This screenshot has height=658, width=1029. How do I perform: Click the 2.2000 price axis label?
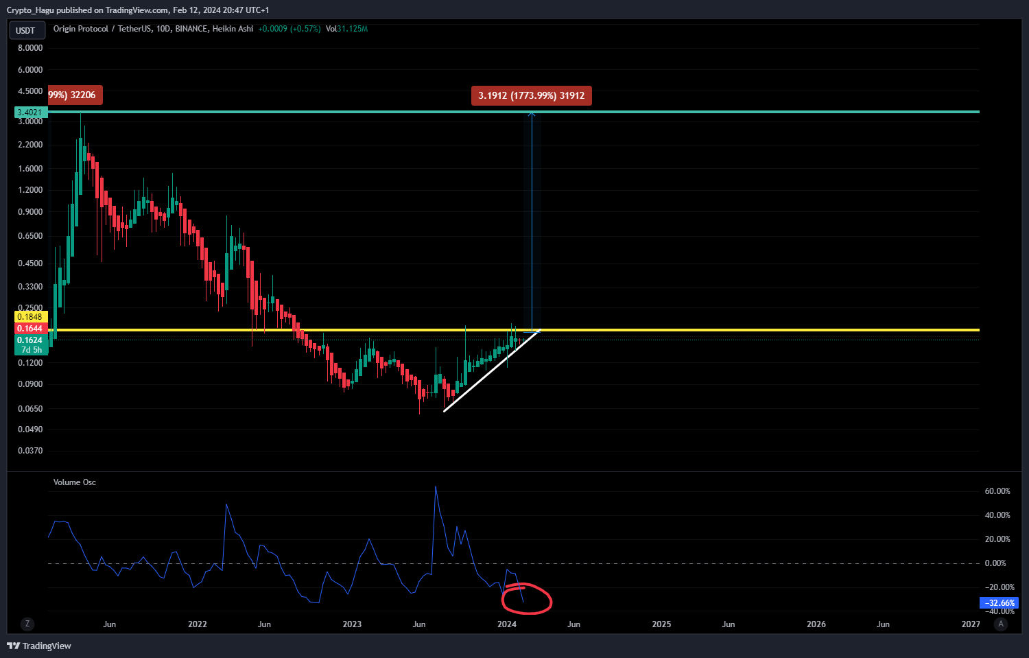30,145
